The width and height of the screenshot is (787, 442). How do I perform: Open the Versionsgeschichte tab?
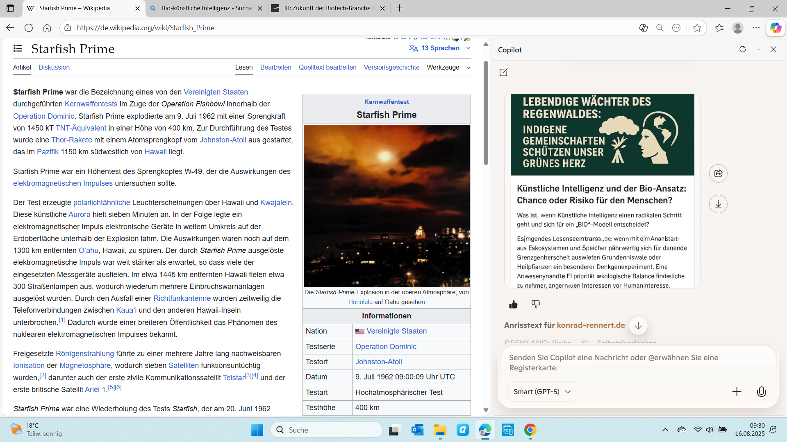[391, 68]
